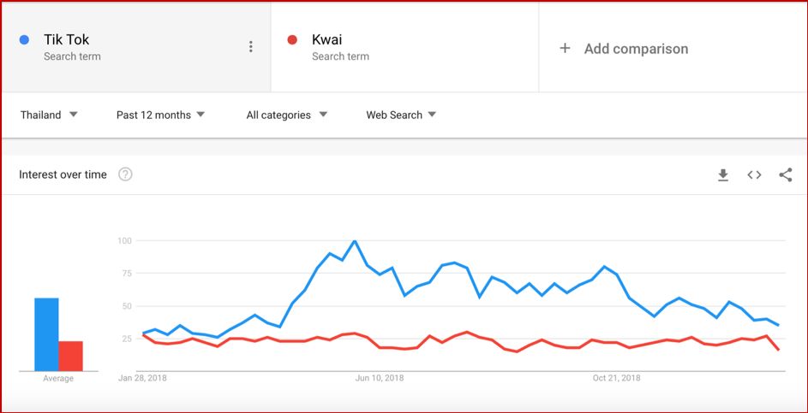This screenshot has width=808, height=413.
Task: Edit the Kwai search term
Action: coord(327,40)
